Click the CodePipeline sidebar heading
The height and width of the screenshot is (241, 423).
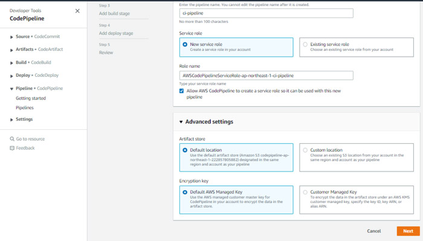tap(27, 18)
